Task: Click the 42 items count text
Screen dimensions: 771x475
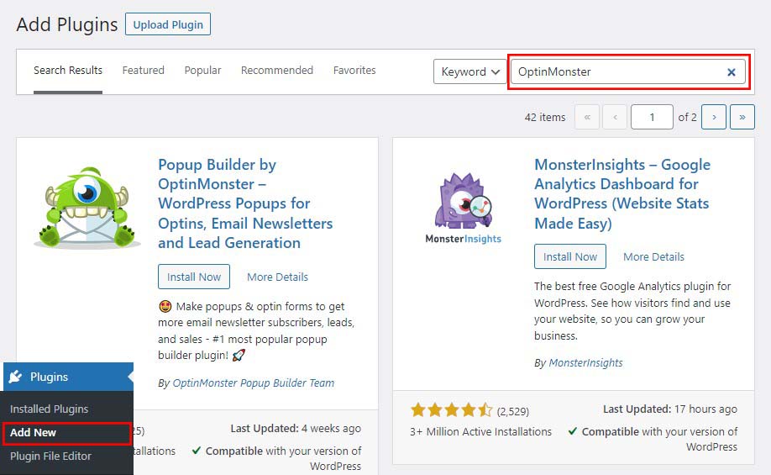Action: point(545,117)
